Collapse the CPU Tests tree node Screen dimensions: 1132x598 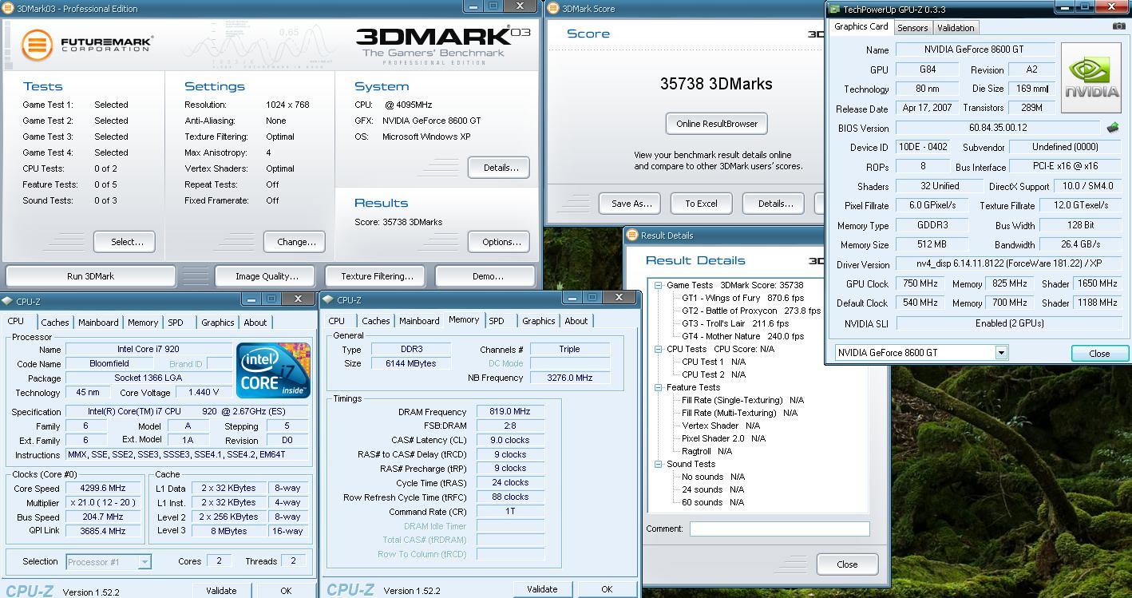coord(658,349)
